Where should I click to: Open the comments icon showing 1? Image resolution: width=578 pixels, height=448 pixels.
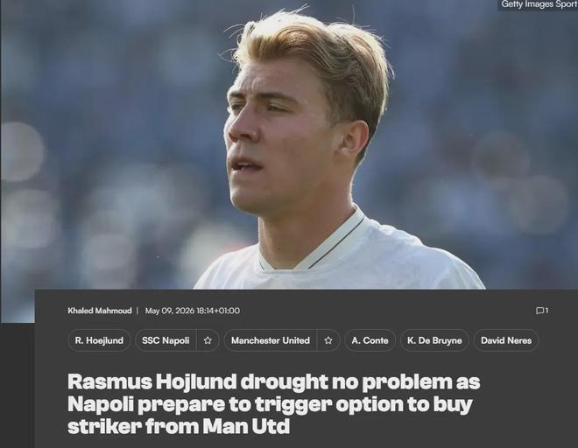point(539,311)
